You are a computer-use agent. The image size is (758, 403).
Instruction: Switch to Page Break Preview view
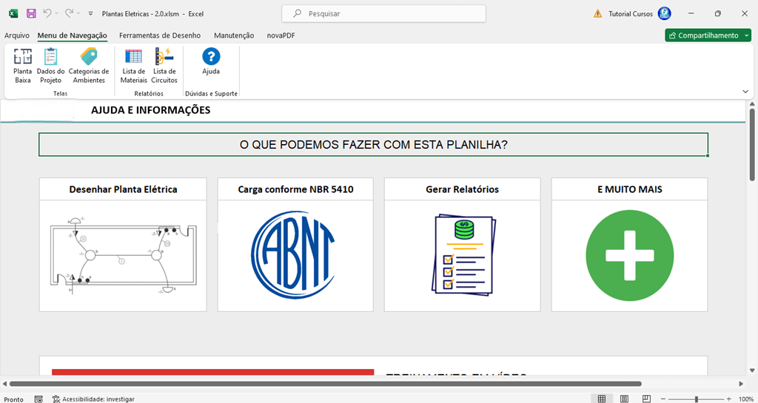[646, 399]
